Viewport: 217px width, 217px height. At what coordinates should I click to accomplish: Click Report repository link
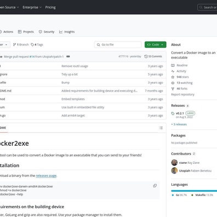(182, 94)
